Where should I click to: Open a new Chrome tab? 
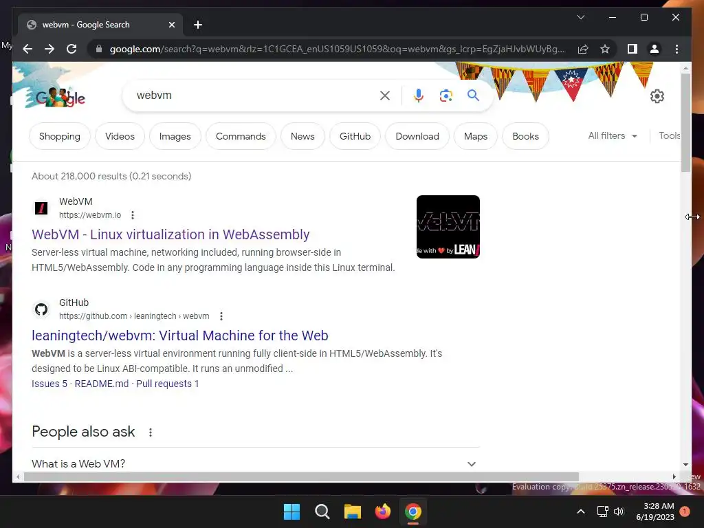click(197, 25)
